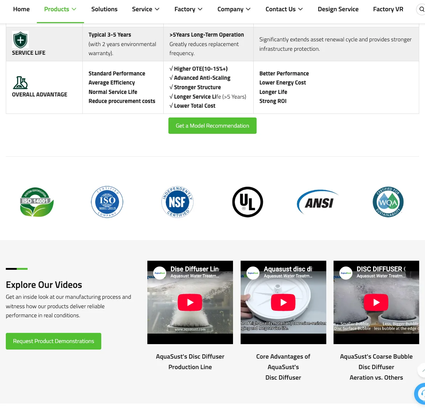The height and width of the screenshot is (417, 425).
Task: Click the Reduce procurement costs text
Action: pyautogui.click(x=122, y=101)
